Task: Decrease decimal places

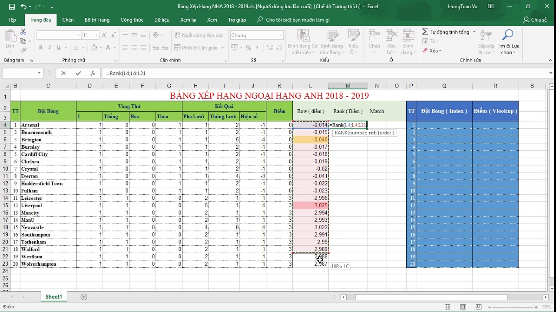Action: (x=278, y=48)
